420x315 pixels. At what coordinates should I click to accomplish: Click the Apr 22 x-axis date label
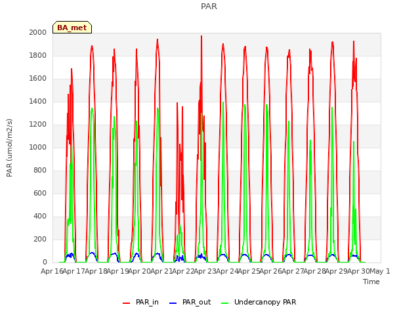(x=183, y=271)
